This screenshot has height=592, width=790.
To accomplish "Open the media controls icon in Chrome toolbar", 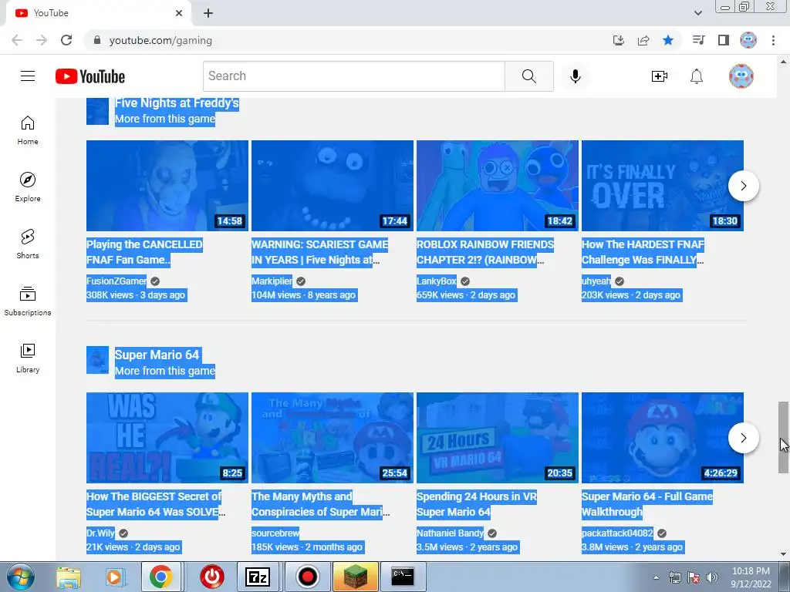I will tap(698, 40).
